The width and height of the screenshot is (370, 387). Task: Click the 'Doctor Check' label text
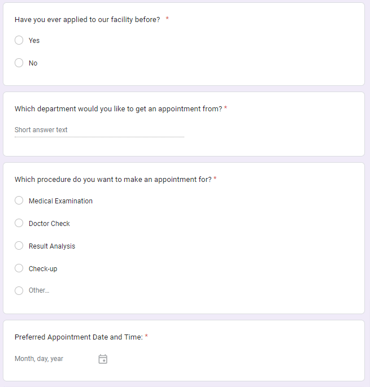pyautogui.click(x=49, y=223)
